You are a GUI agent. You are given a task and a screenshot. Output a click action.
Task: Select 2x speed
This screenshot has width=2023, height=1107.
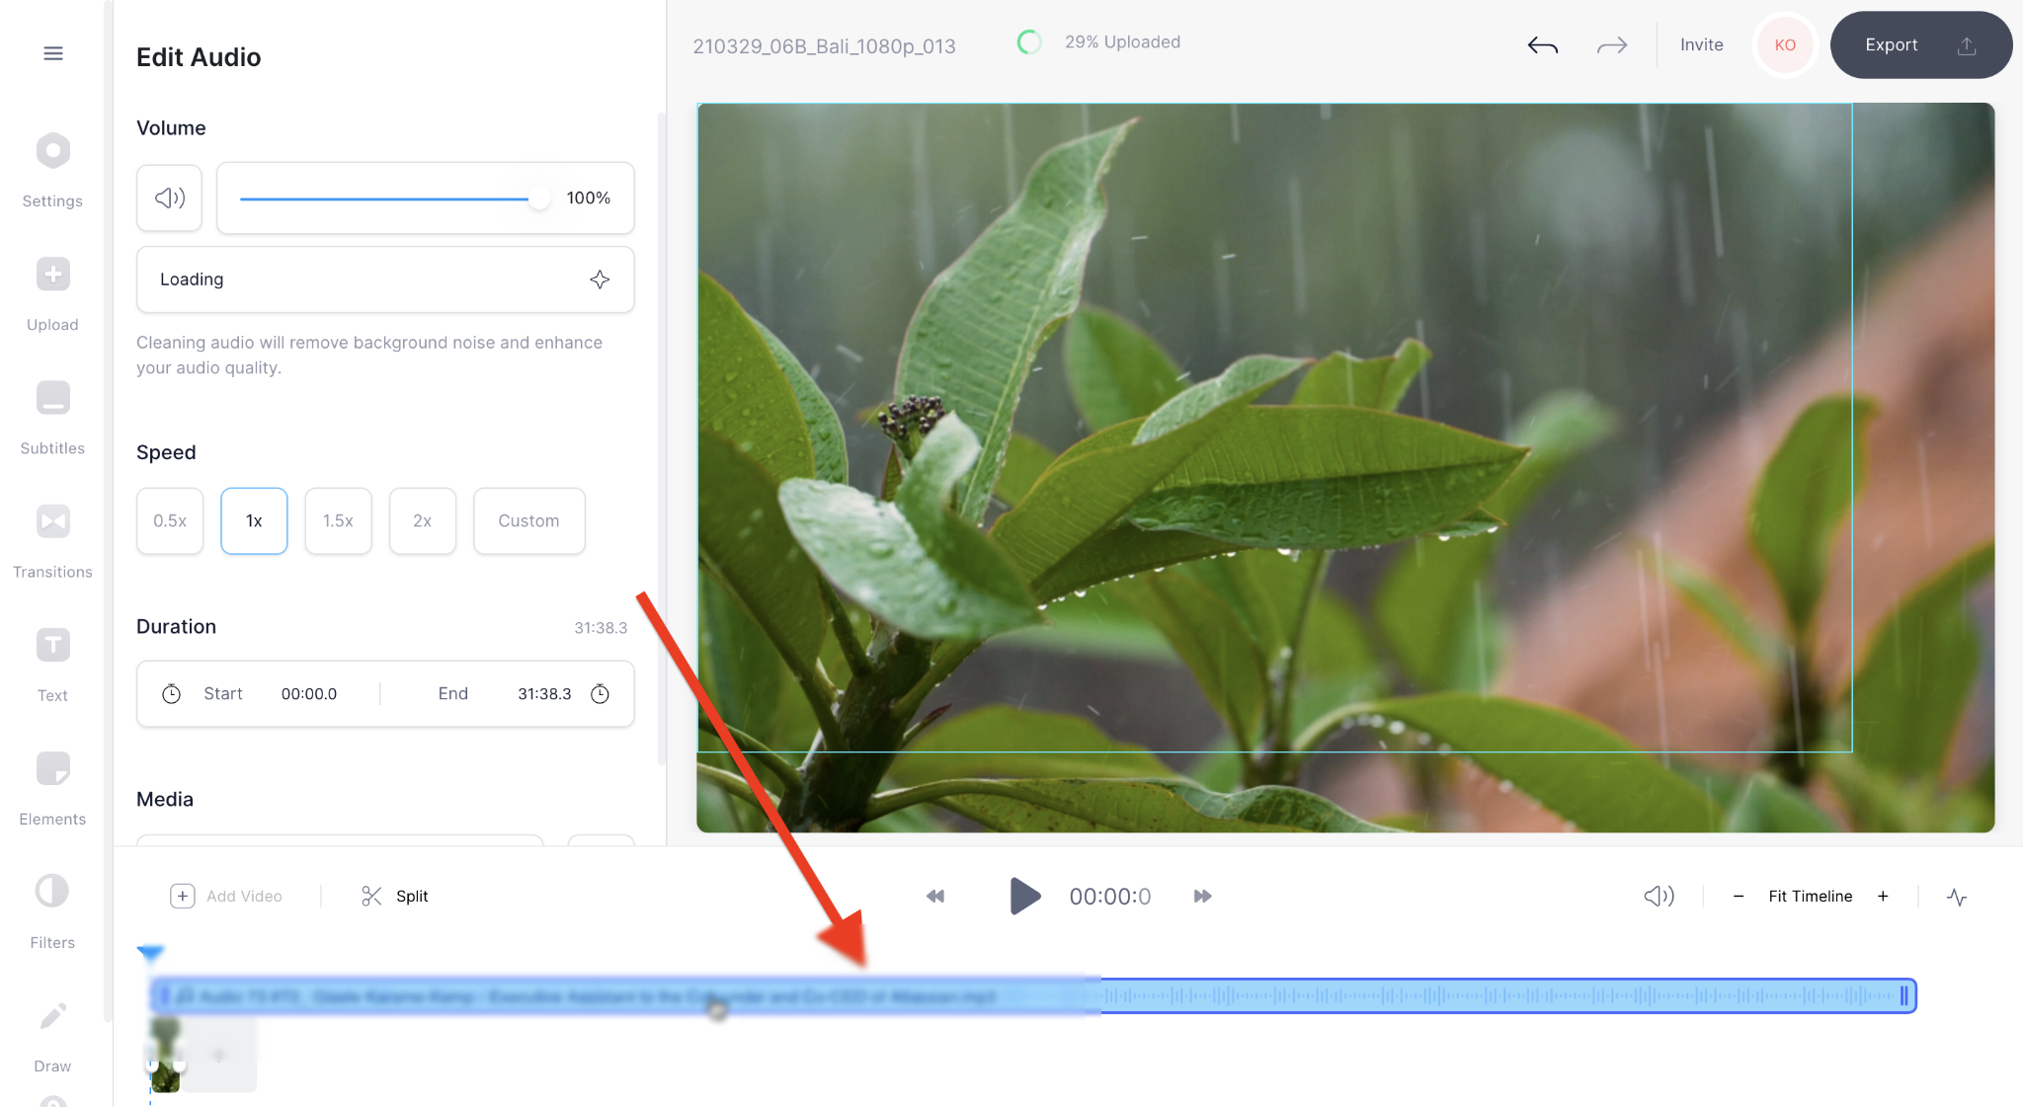point(422,520)
